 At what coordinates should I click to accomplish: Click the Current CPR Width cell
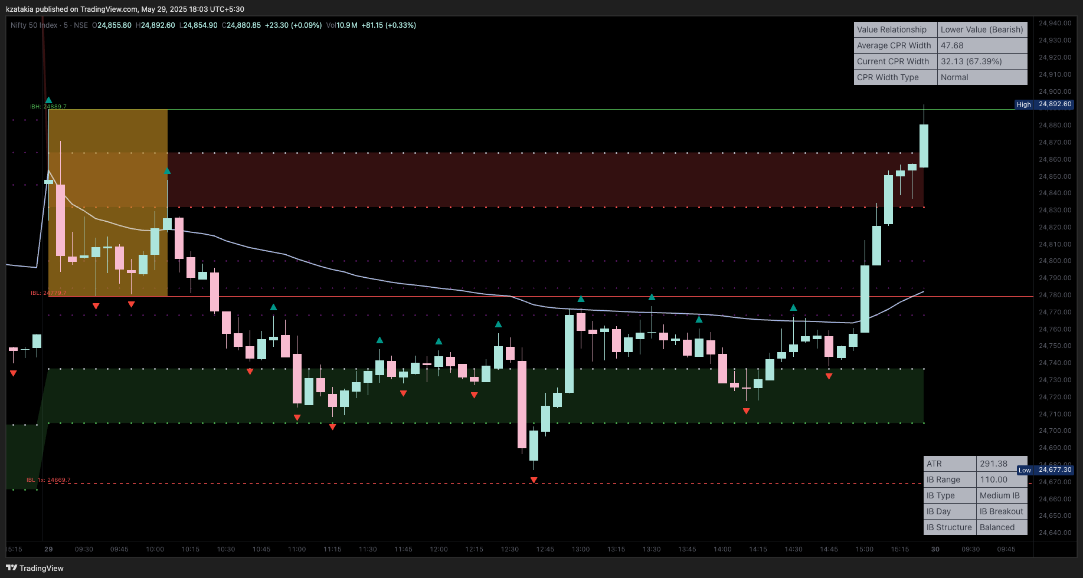click(x=895, y=61)
